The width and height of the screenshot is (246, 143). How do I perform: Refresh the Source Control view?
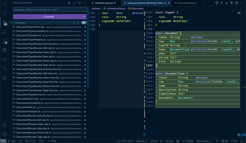pos(79,3)
